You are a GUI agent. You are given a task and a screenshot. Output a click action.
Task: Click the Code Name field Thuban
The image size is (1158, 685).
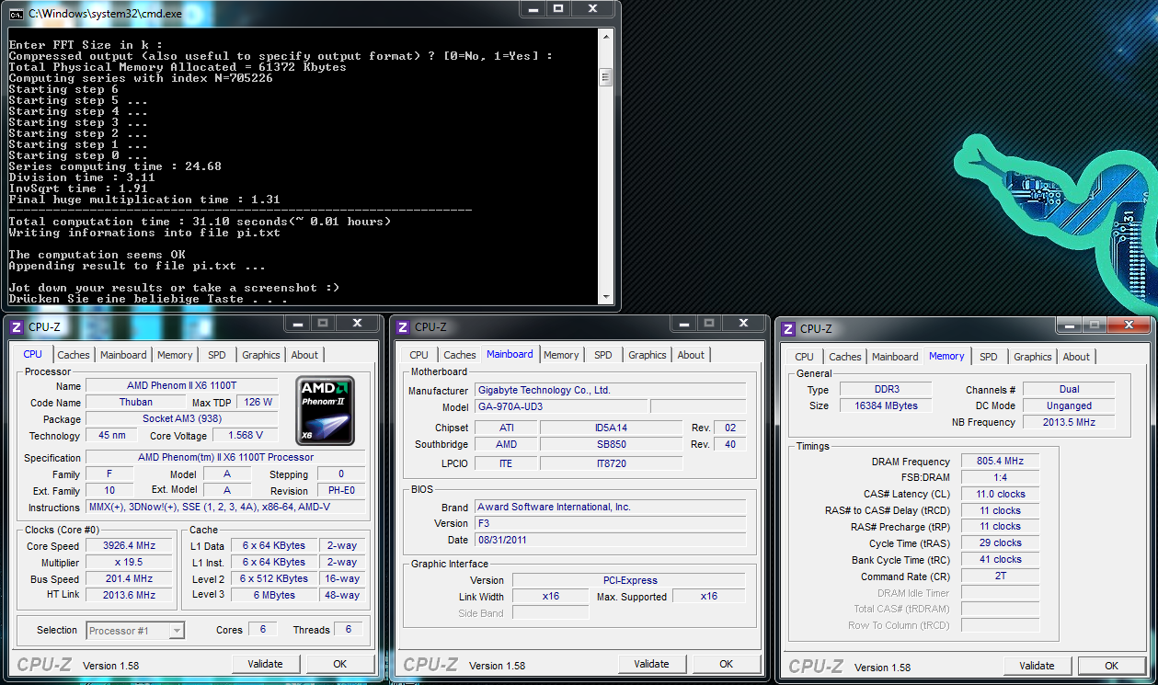pos(136,402)
